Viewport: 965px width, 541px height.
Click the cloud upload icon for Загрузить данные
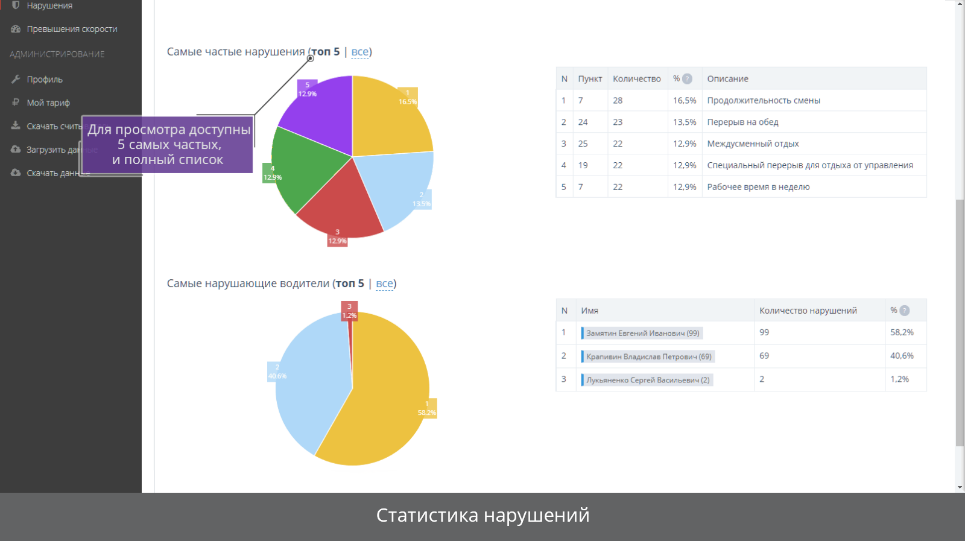16,149
